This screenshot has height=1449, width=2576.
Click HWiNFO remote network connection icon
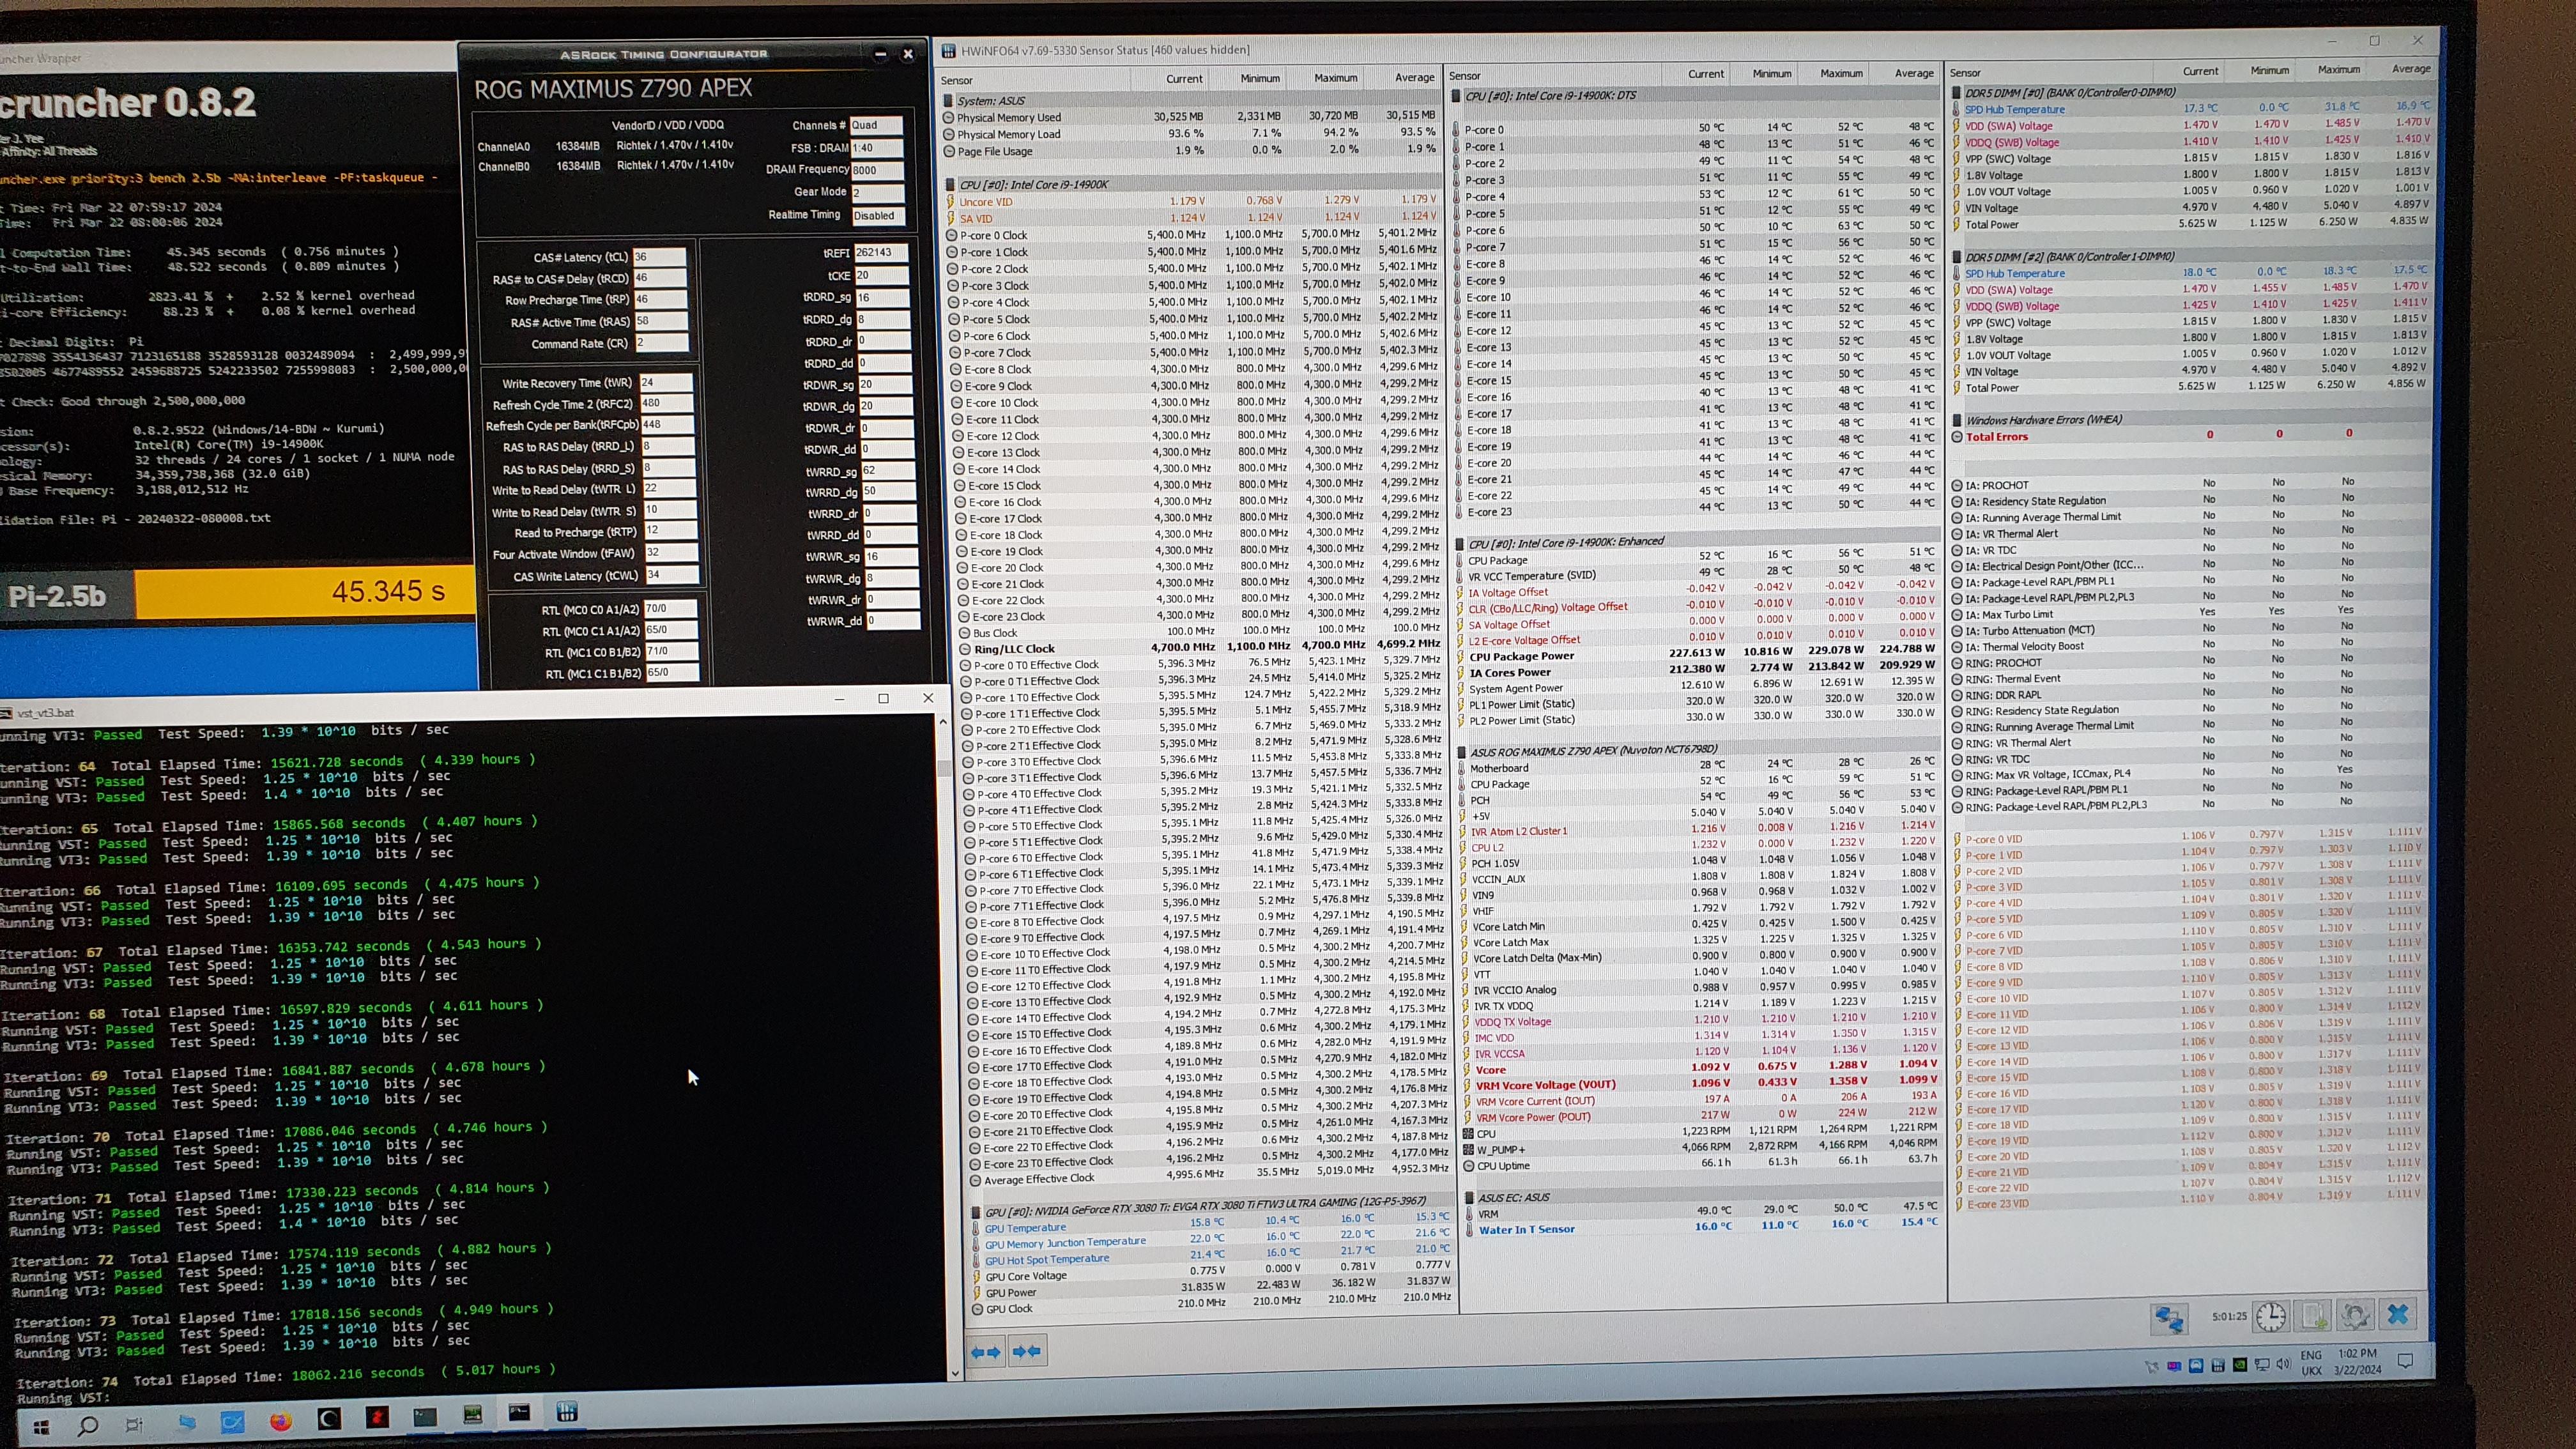2169,1319
